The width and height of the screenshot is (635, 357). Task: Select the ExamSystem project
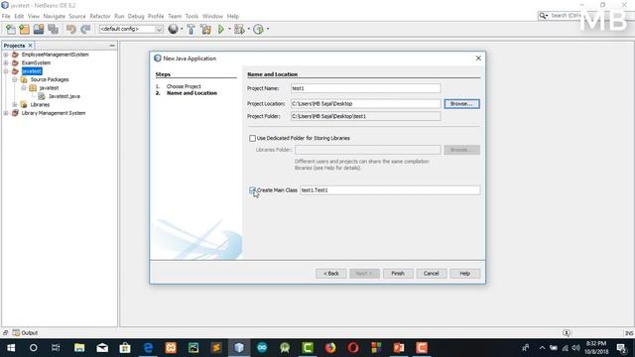pos(36,62)
